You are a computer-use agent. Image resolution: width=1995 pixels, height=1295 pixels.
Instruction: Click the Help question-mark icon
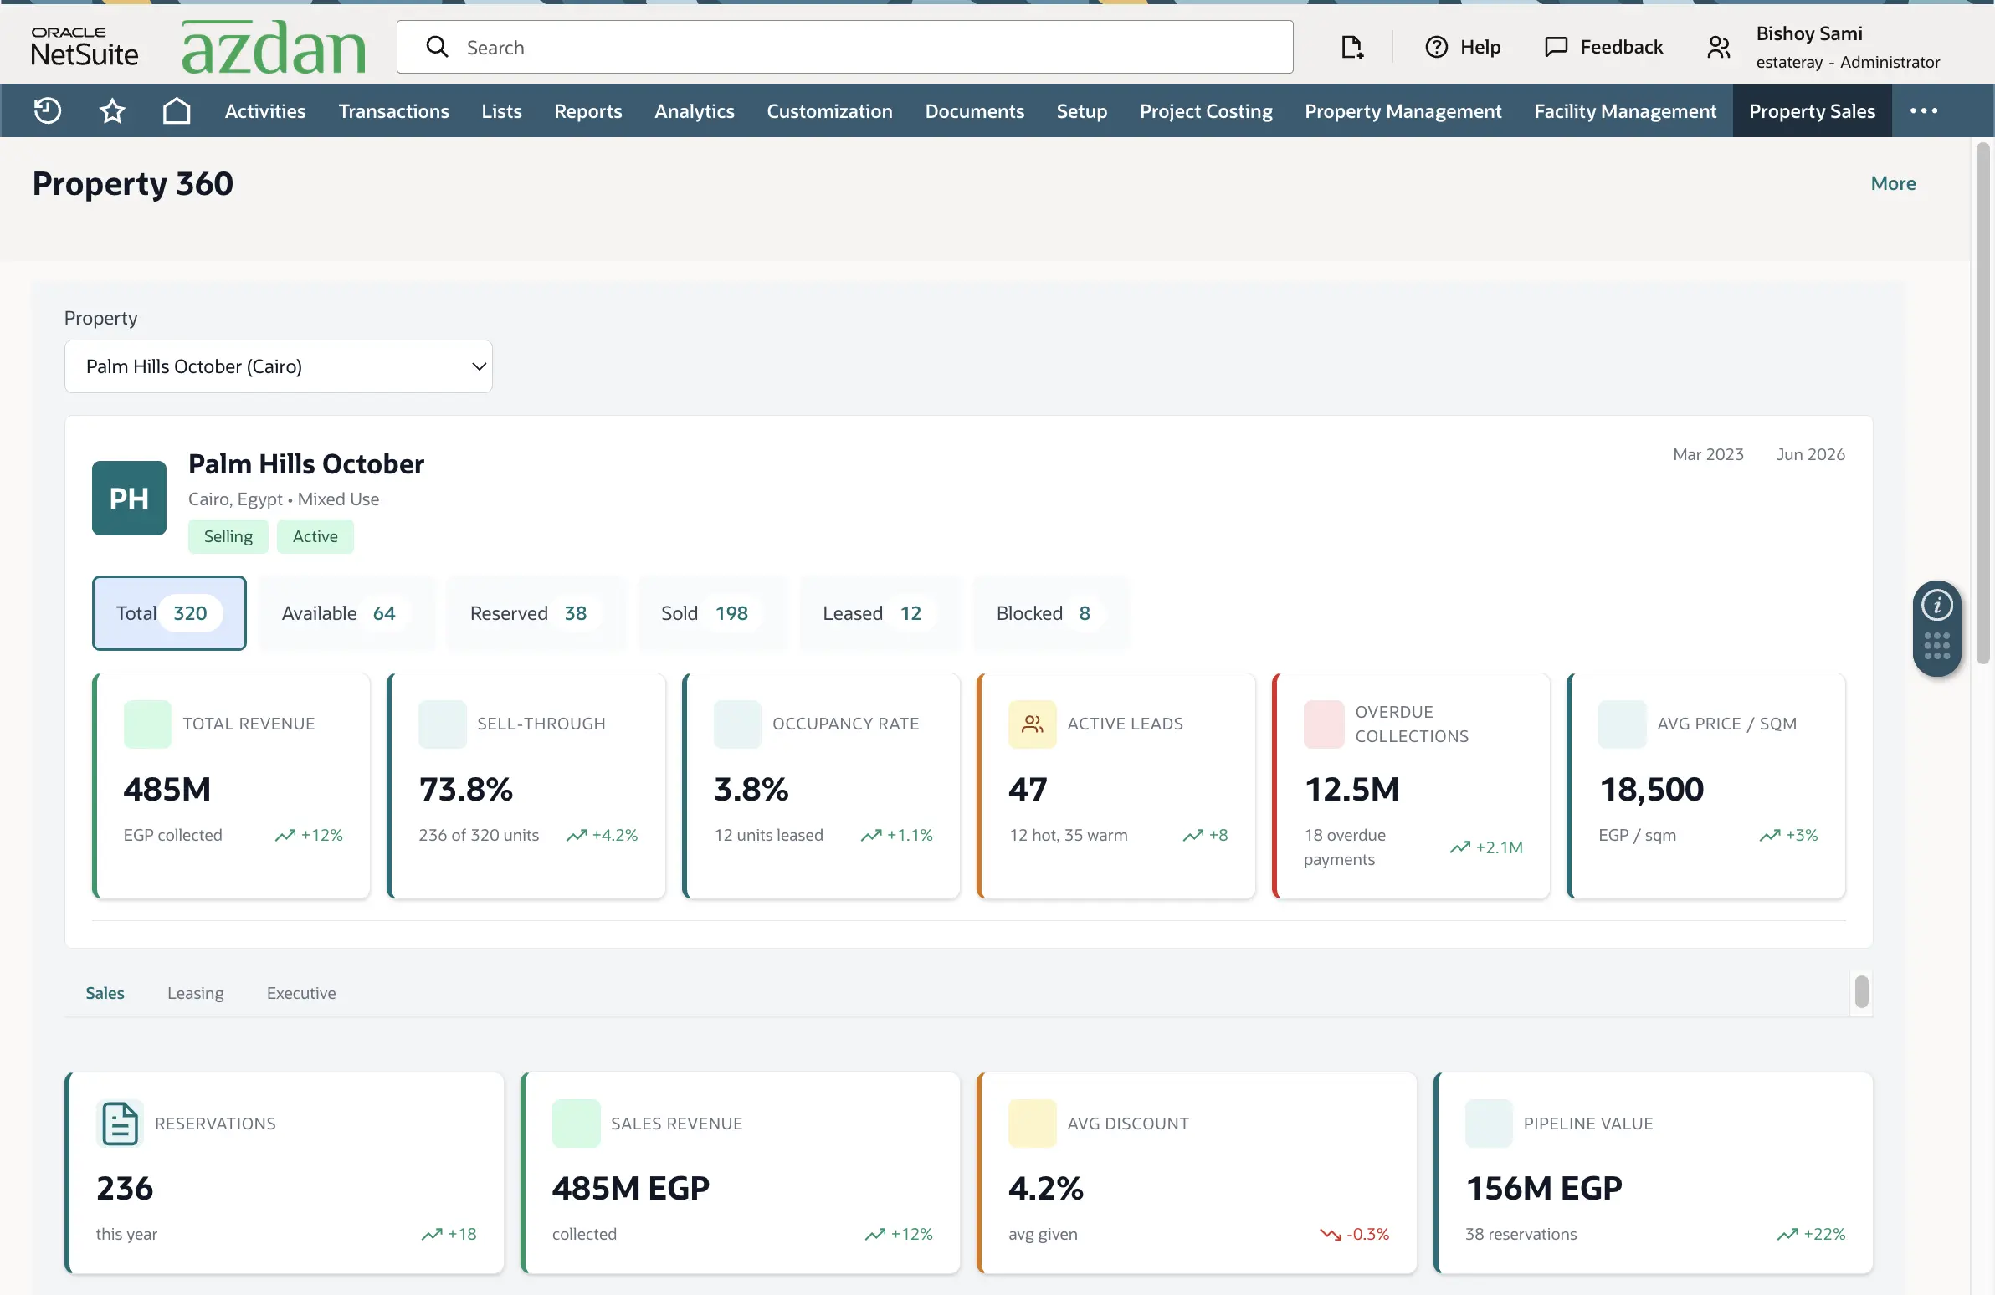pos(1436,47)
